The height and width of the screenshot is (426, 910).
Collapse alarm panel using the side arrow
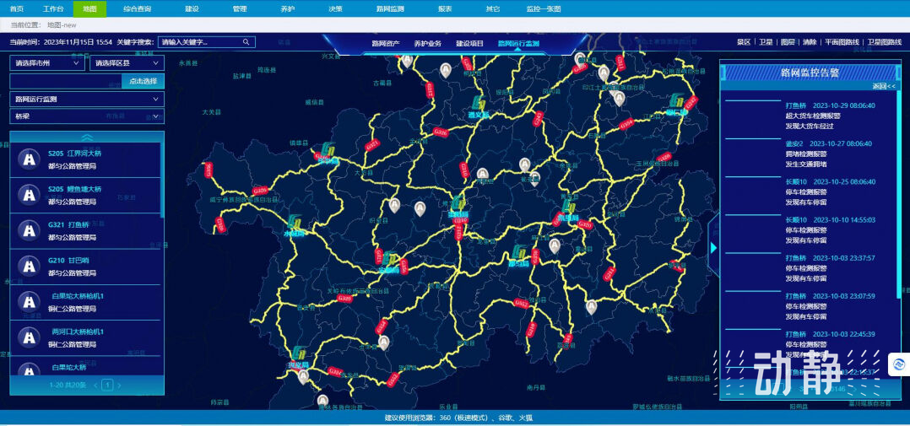tap(713, 247)
